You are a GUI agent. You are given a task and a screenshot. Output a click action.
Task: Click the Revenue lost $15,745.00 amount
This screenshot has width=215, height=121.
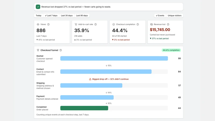tap(160, 30)
